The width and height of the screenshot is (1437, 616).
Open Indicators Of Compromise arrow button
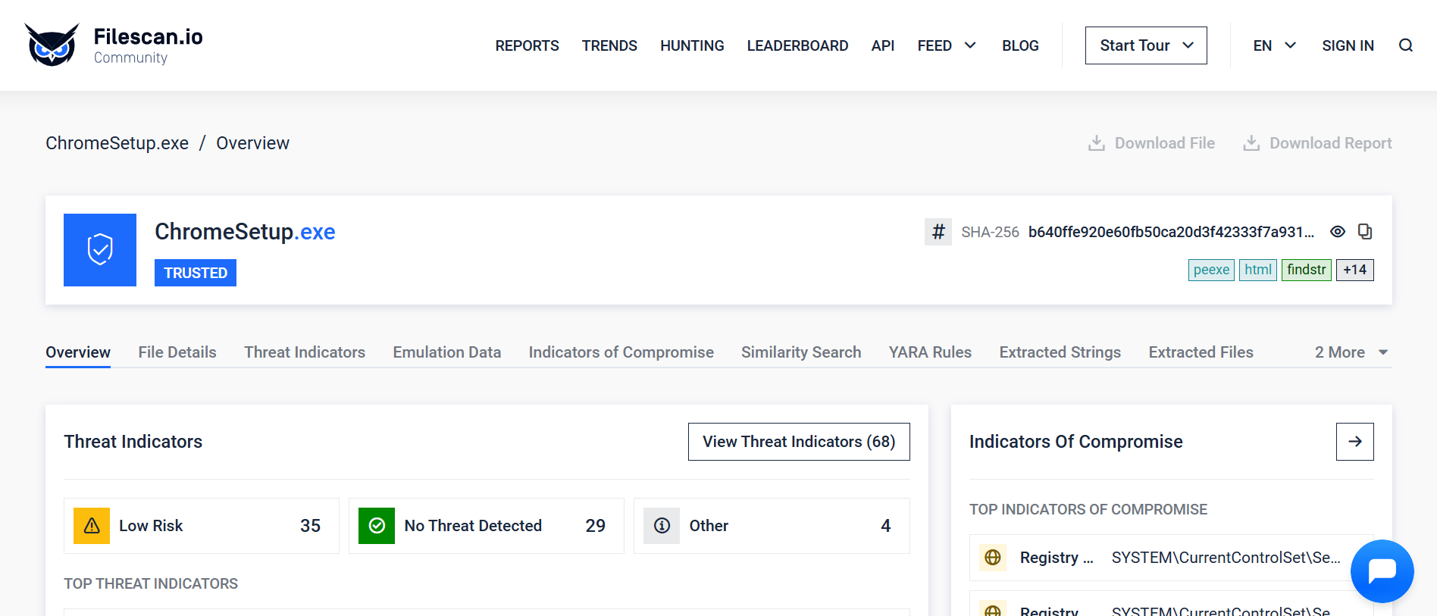coord(1354,442)
